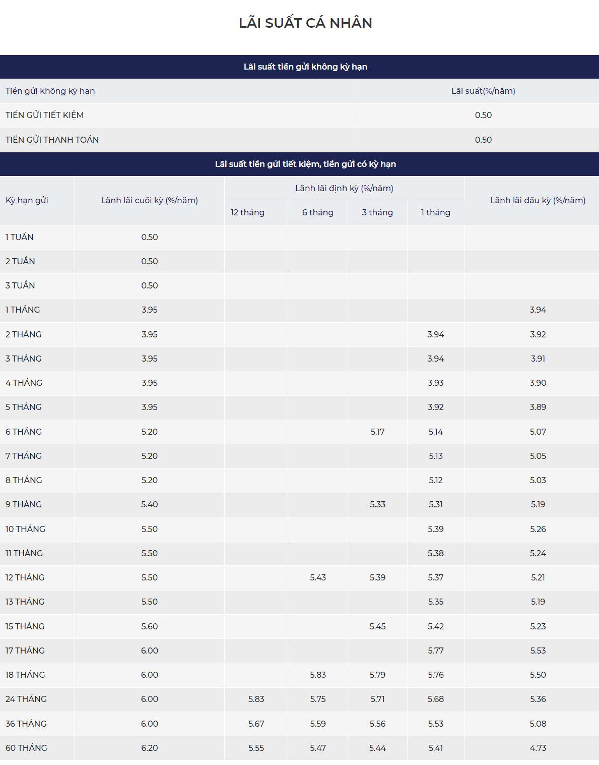Click the "LÃI SUẤT CÁ NHÂN" page title
The width and height of the screenshot is (599, 765).
(x=305, y=23)
